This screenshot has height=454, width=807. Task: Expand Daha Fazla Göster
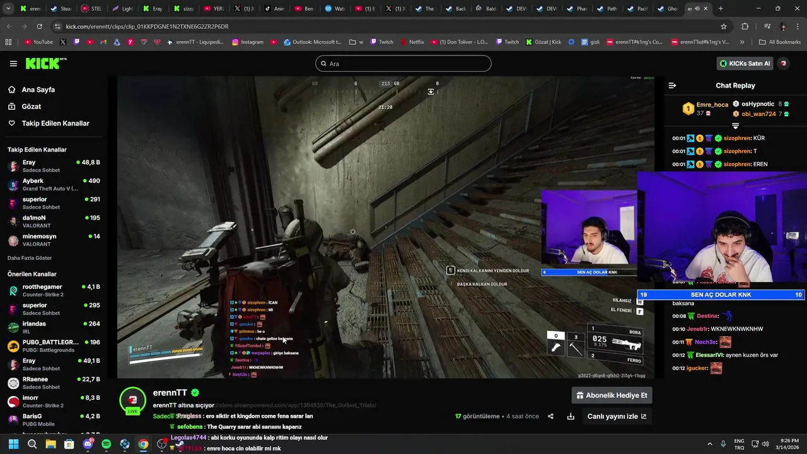pos(30,258)
